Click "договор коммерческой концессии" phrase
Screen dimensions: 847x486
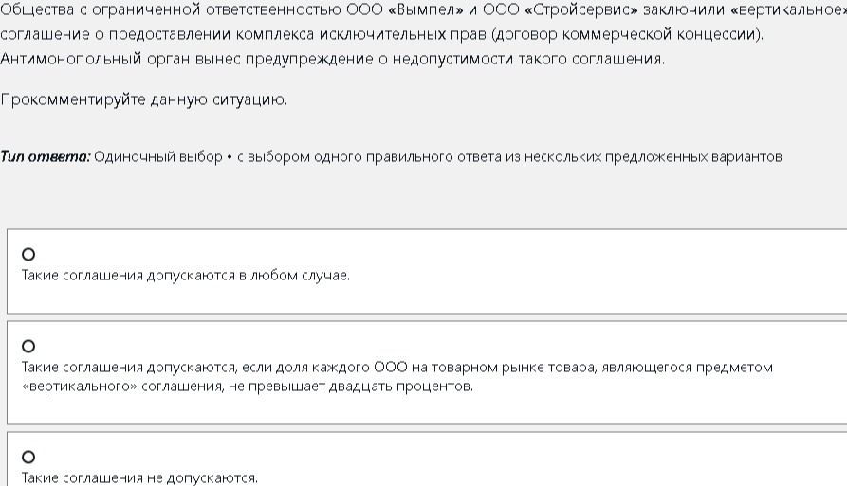click(628, 34)
